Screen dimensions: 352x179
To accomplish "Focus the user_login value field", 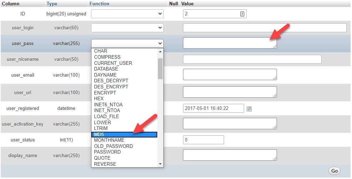I will tap(265, 28).
